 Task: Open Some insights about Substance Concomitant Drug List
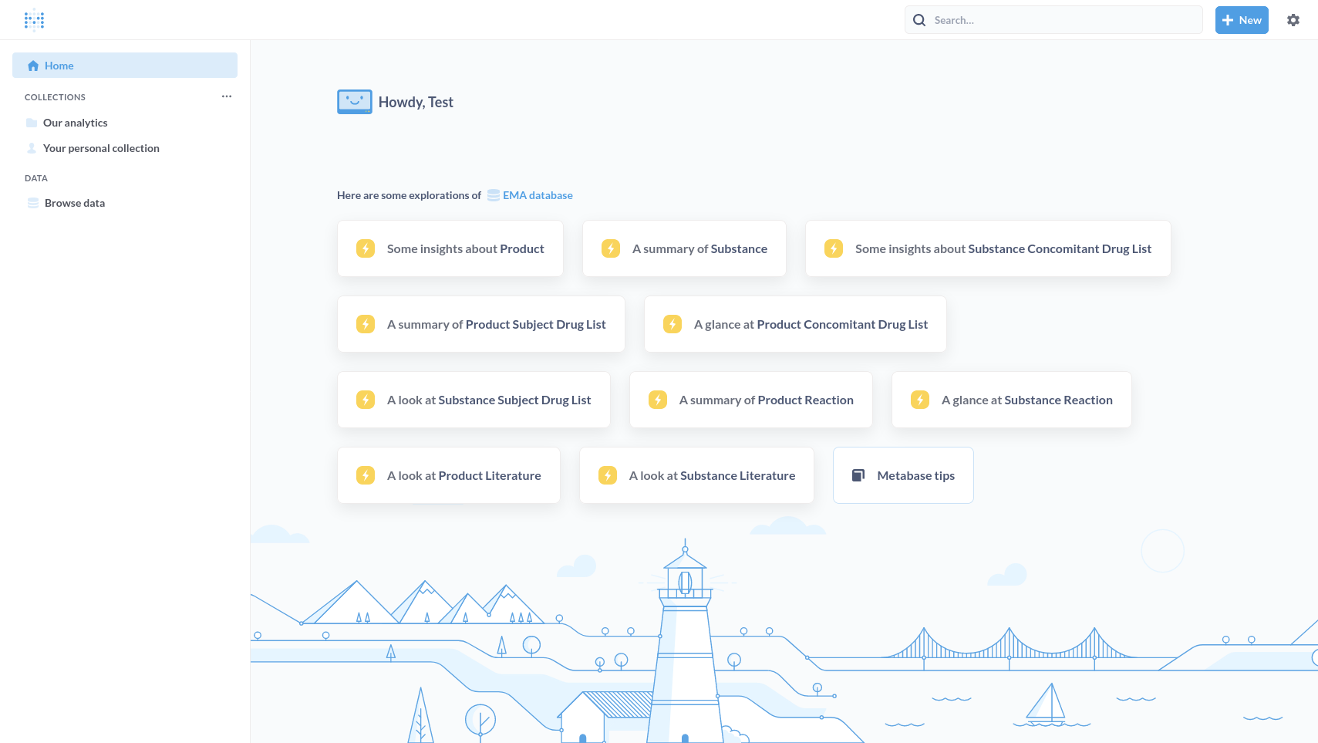(x=988, y=248)
